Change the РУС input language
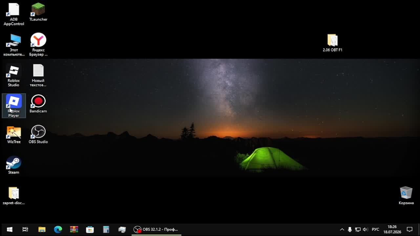This screenshot has height=236, width=420. click(x=375, y=229)
